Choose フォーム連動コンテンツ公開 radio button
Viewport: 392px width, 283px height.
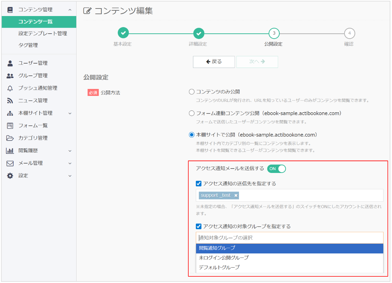(x=191, y=113)
